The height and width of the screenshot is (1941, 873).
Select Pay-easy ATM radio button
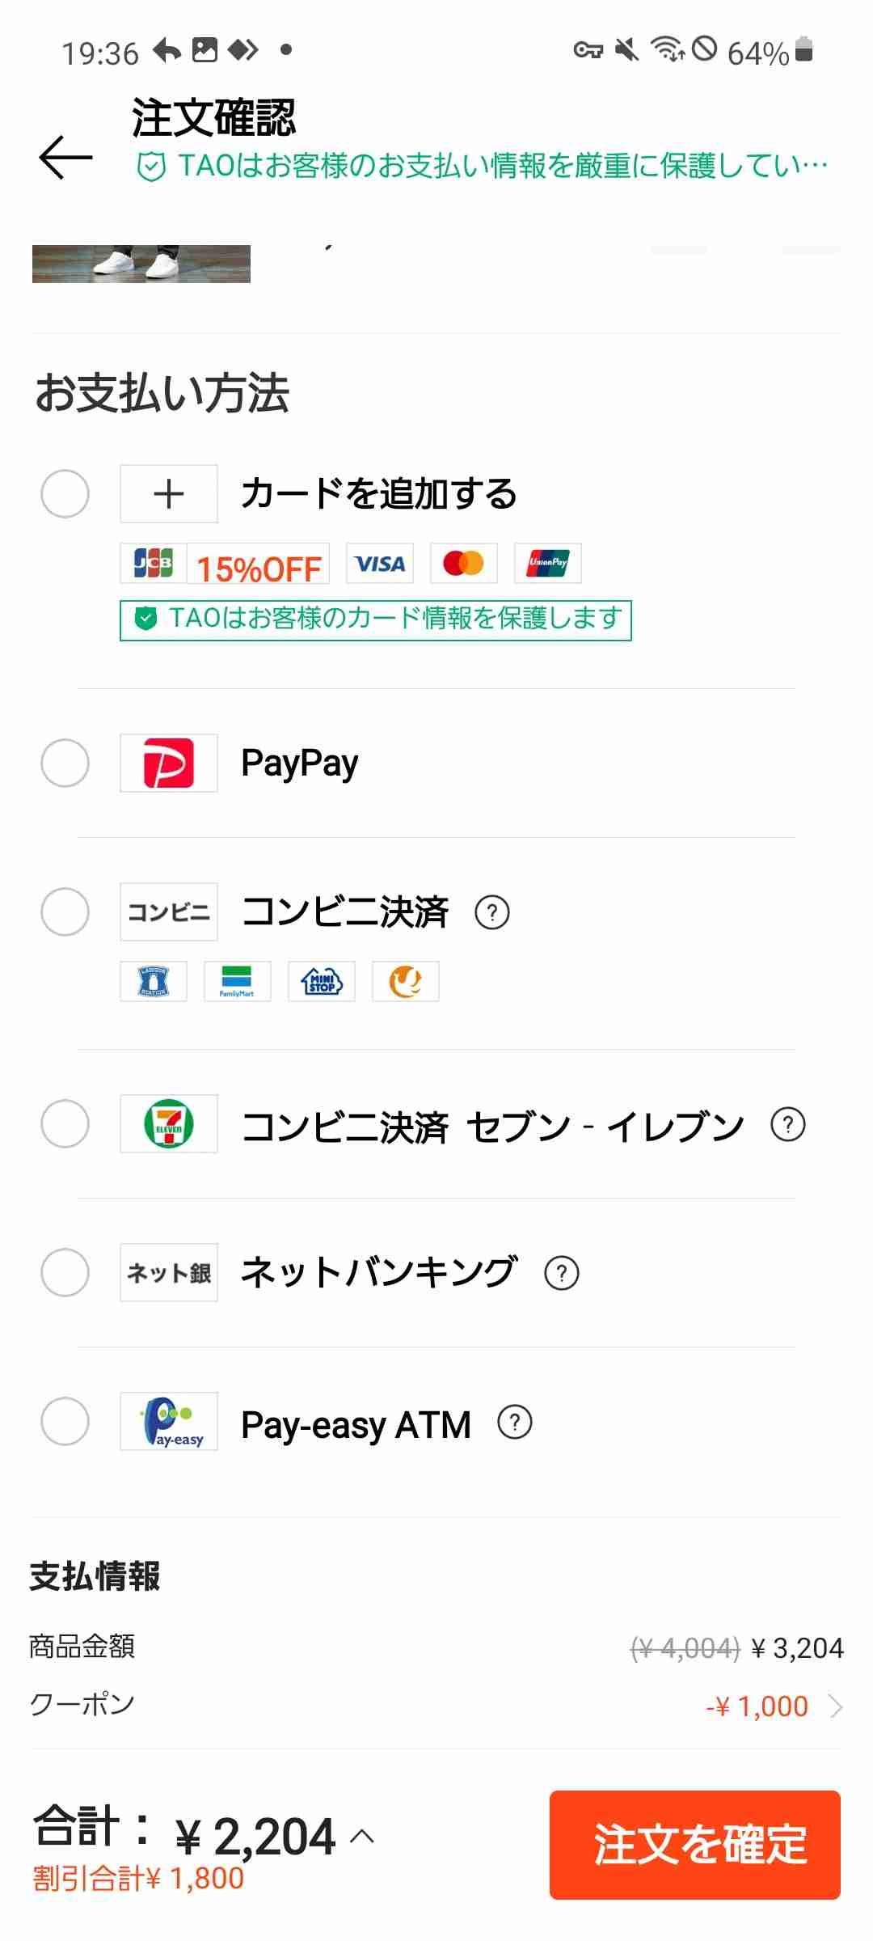tap(65, 1421)
